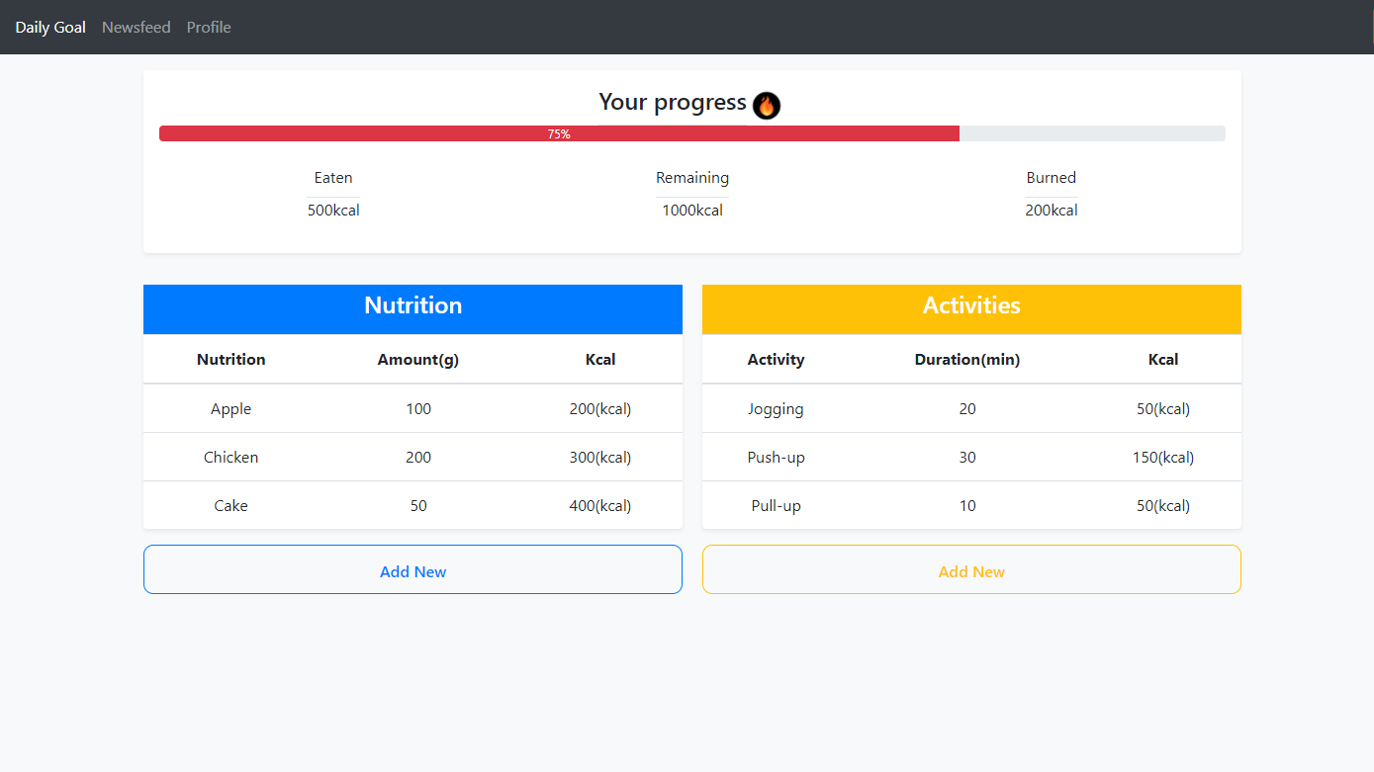
Task: Click the Remaining 1000kcal stat
Action: (691, 194)
